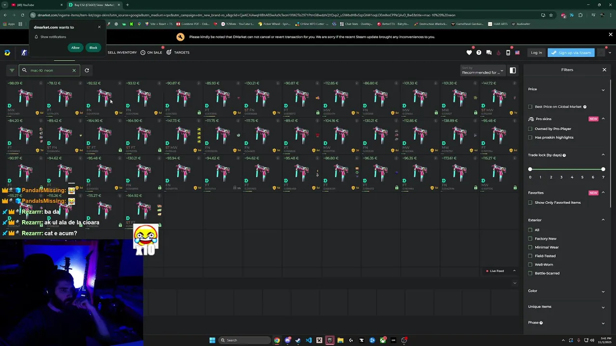Check Has proskin highlights

pos(530,137)
